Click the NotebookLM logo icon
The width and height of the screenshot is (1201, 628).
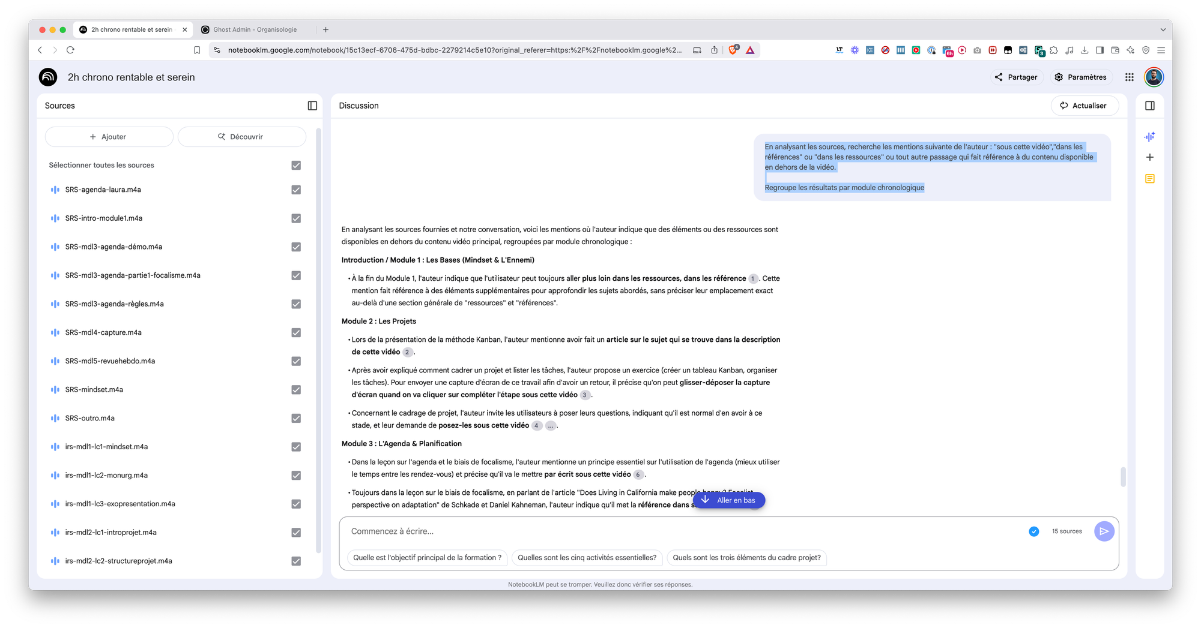48,77
